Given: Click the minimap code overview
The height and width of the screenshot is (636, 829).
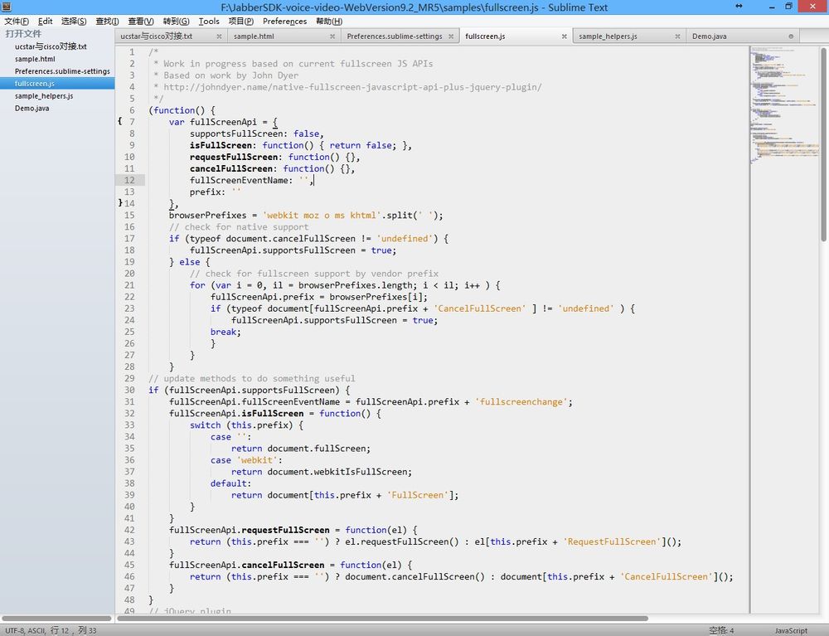Looking at the screenshot, I should (x=784, y=104).
